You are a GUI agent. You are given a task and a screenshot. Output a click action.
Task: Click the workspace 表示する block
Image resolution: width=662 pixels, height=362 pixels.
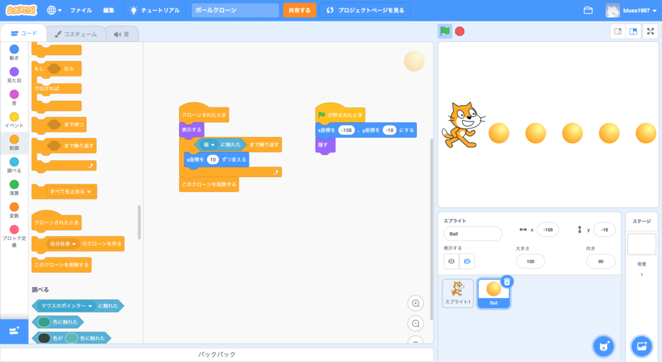point(191,129)
